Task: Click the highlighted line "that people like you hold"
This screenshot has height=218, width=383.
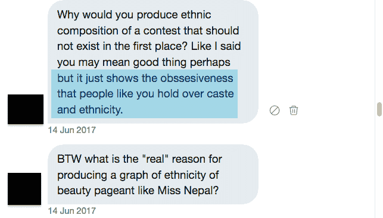Action: coord(145,94)
